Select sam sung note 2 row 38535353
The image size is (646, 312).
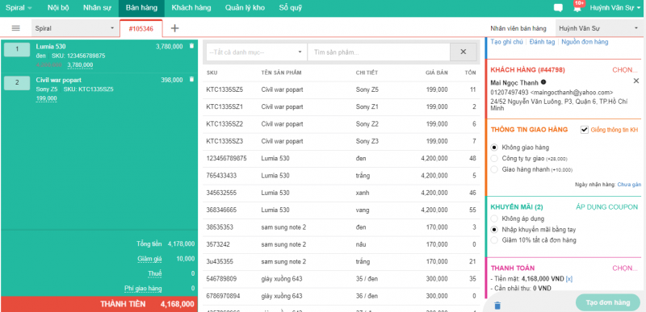click(342, 227)
